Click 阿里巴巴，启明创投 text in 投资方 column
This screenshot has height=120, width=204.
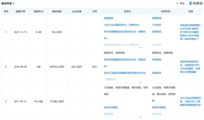tap(114, 53)
